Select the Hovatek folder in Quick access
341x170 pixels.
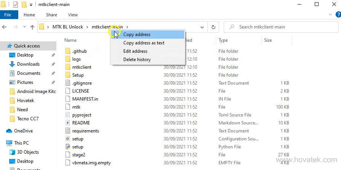click(26, 101)
